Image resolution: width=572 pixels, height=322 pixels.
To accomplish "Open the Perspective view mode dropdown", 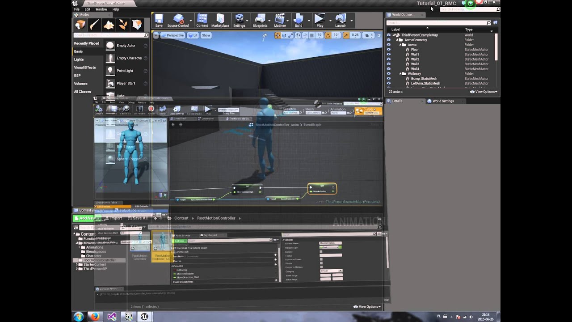I will click(172, 35).
